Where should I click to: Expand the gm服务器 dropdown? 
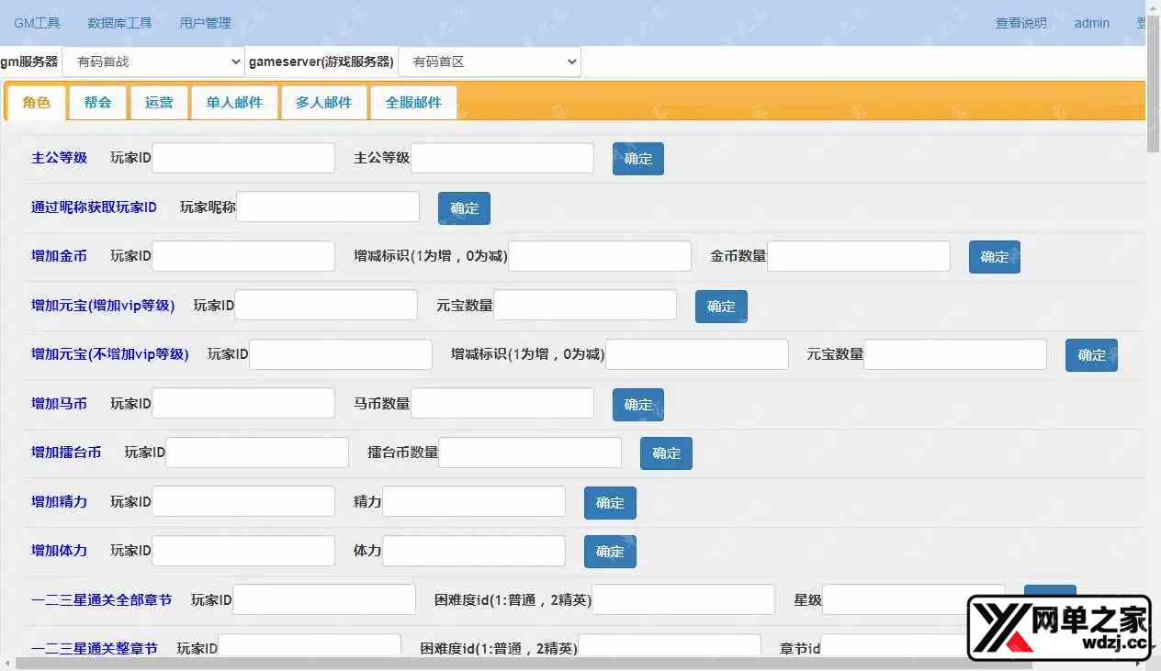(152, 62)
